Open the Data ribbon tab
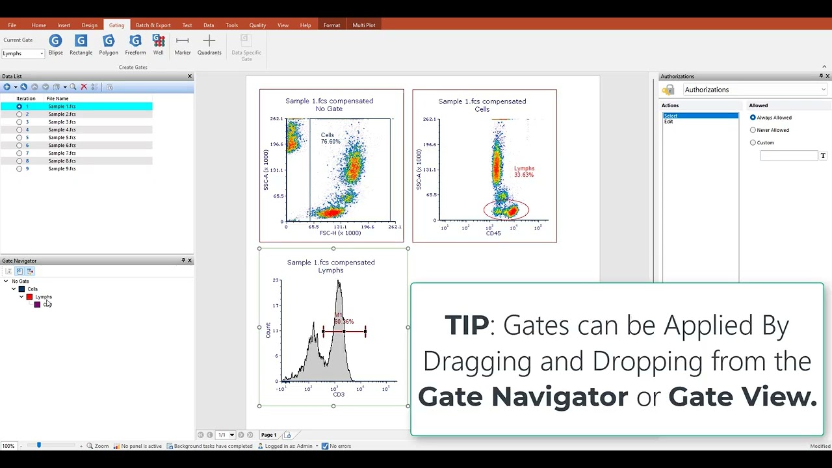Image resolution: width=832 pixels, height=468 pixels. pyautogui.click(x=209, y=25)
